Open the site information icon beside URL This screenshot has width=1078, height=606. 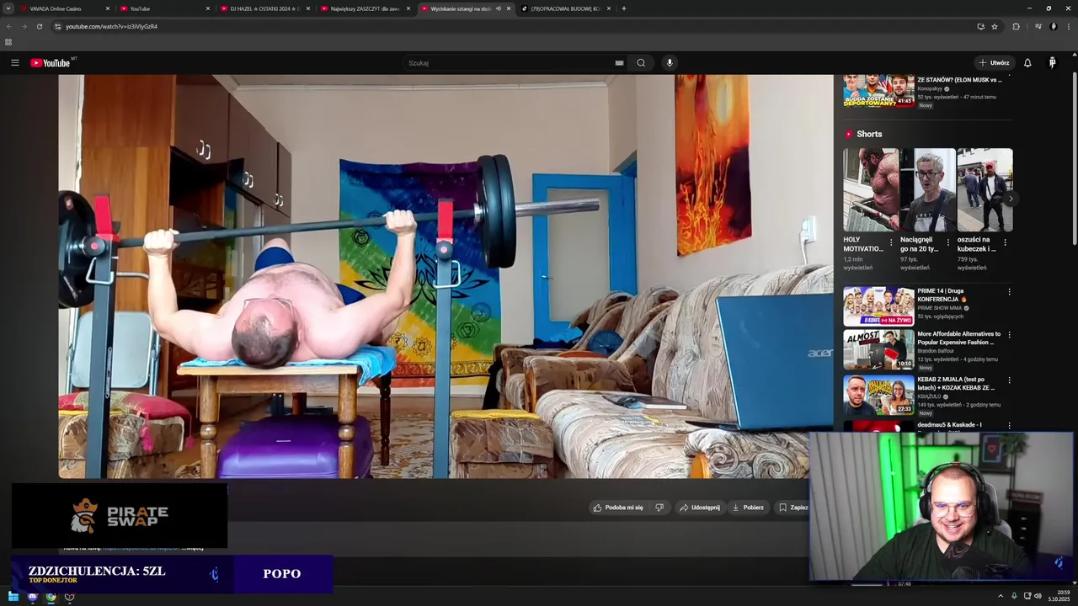pyautogui.click(x=57, y=26)
